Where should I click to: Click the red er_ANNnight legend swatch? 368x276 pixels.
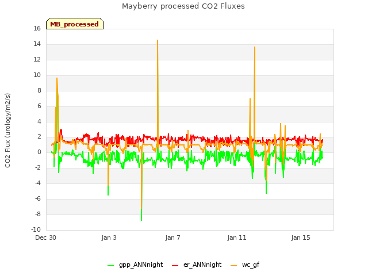175,266
